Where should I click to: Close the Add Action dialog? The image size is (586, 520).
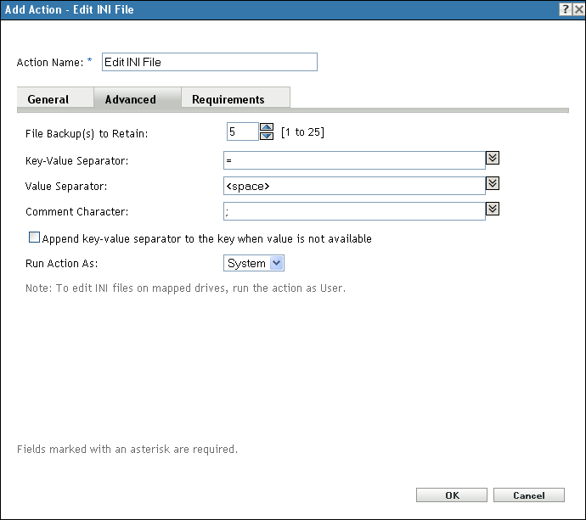pos(578,9)
